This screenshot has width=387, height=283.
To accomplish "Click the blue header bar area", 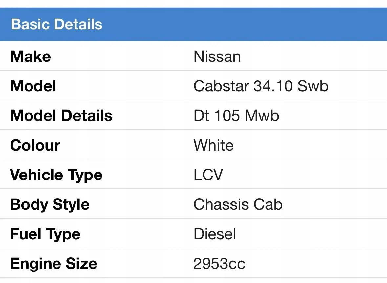I will point(194,24).
